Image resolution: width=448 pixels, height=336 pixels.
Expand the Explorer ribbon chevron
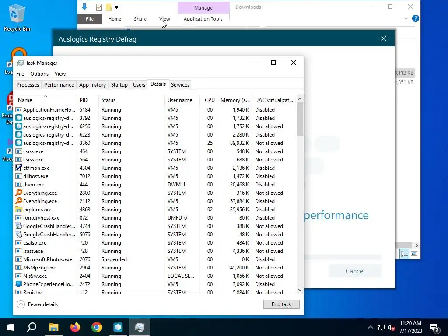406,18
